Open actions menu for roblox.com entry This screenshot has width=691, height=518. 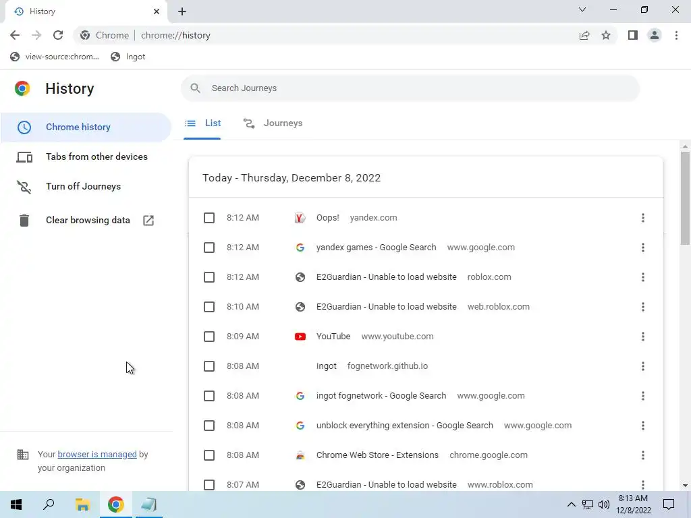tap(642, 277)
